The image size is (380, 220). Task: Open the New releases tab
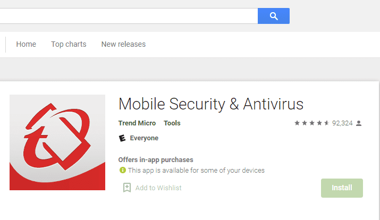point(123,44)
